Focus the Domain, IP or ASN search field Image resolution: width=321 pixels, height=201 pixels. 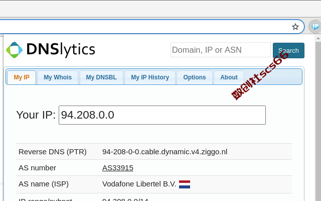(221, 50)
